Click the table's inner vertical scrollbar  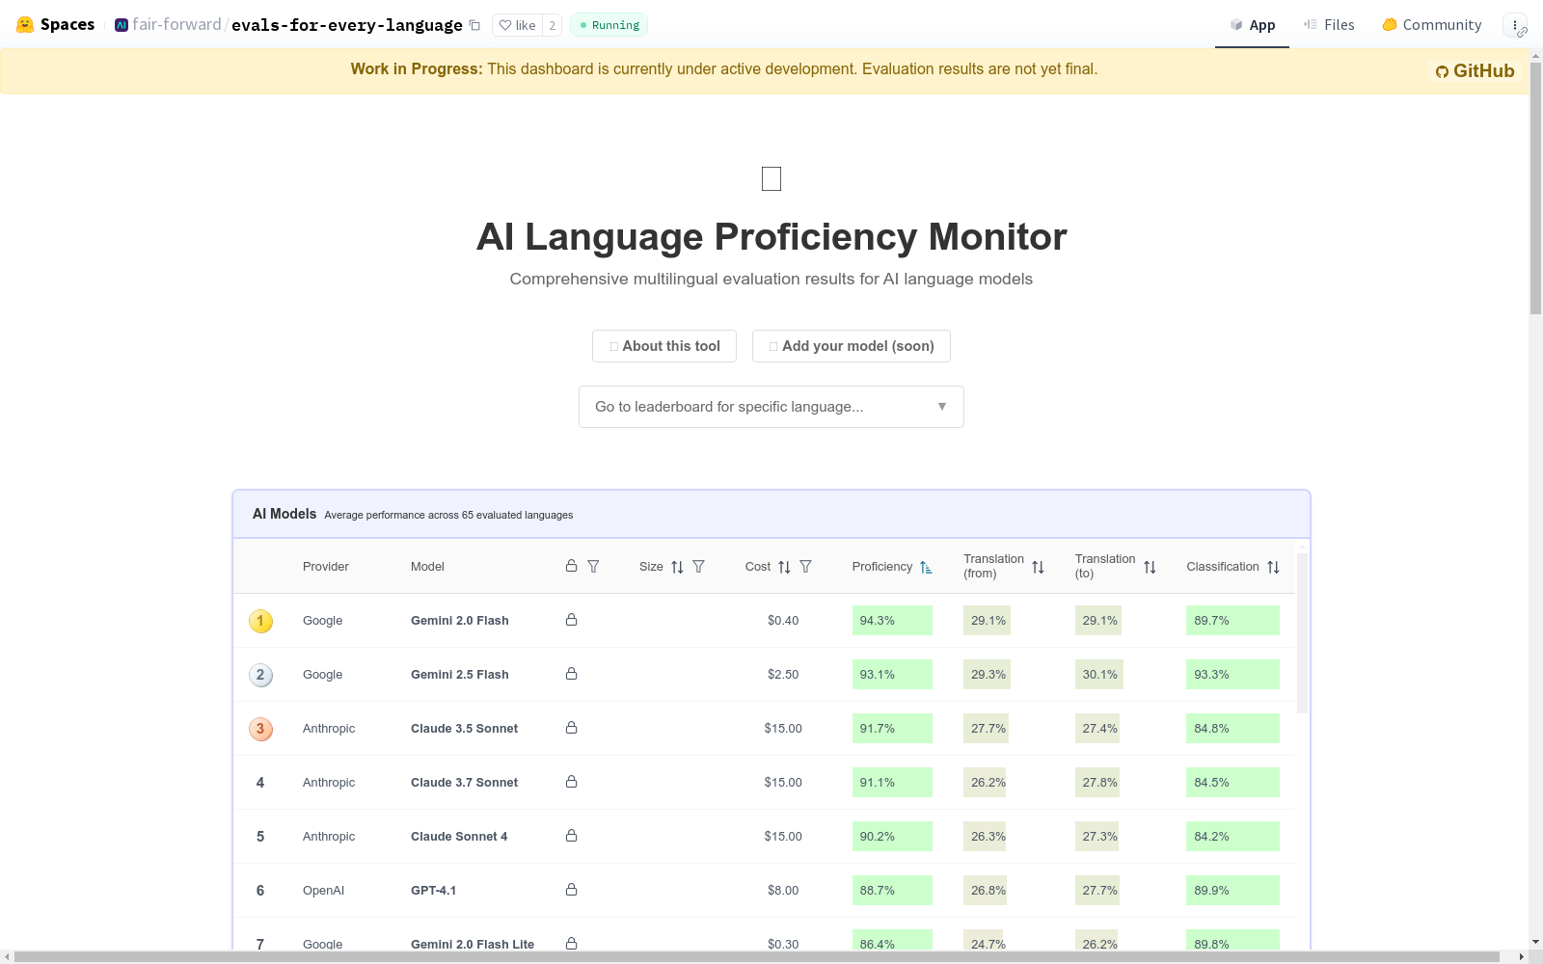[x=1303, y=632]
